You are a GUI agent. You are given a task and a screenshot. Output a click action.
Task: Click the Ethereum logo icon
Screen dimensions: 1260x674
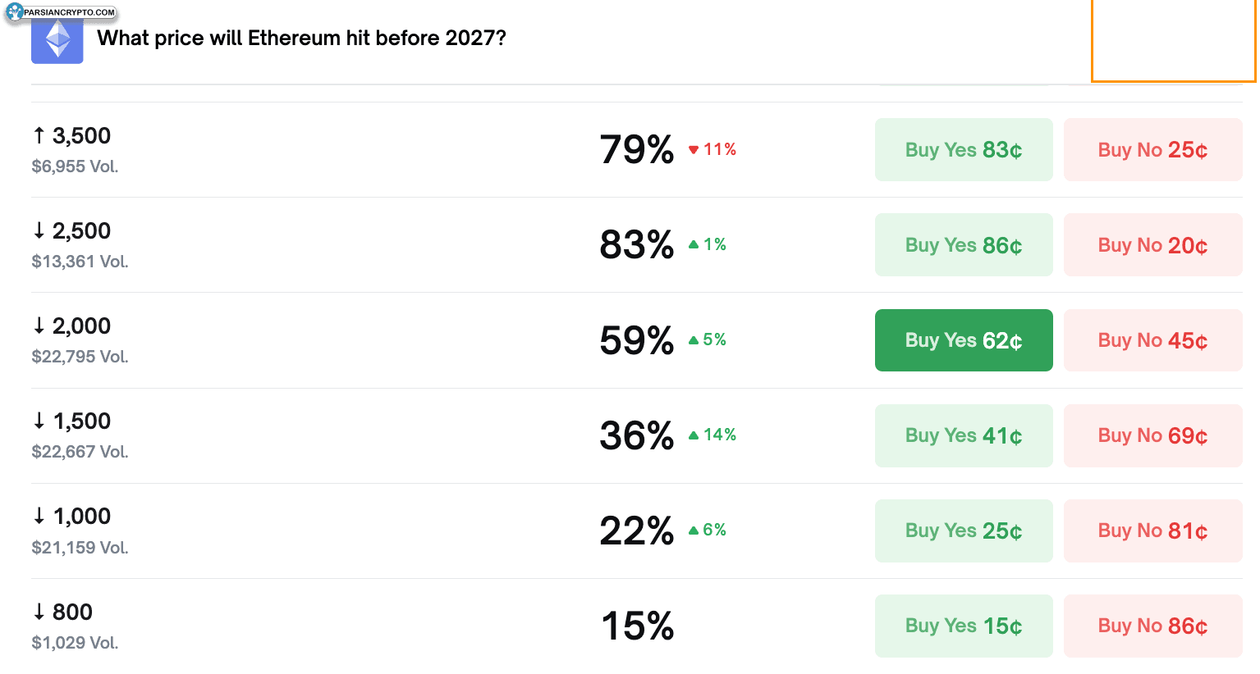pyautogui.click(x=57, y=40)
